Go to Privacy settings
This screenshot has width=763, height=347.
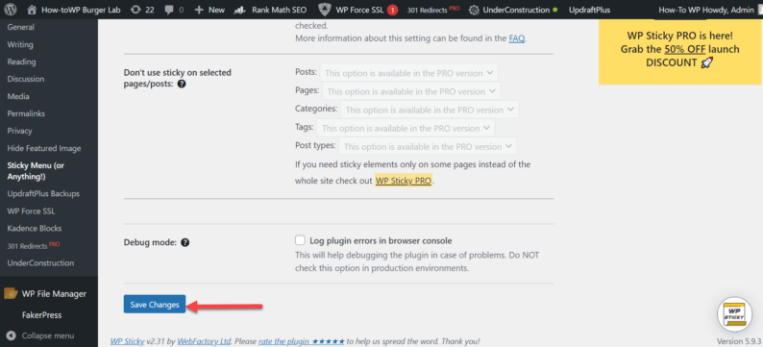tap(19, 131)
